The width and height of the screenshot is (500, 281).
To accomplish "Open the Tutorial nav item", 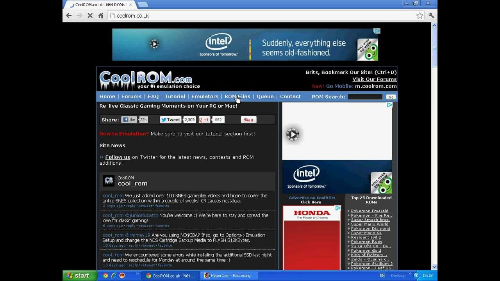I will point(175,96).
